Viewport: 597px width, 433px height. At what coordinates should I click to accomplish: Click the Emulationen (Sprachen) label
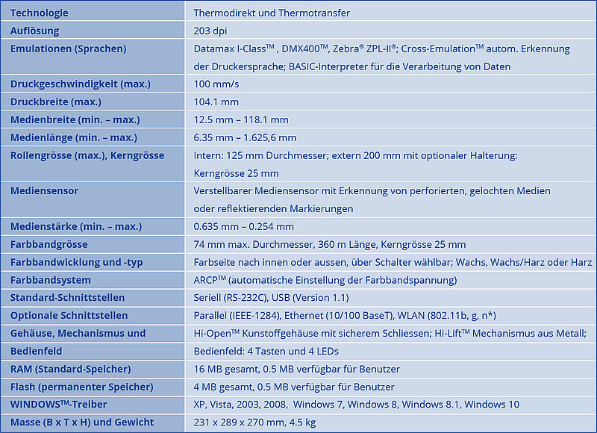[x=69, y=49]
